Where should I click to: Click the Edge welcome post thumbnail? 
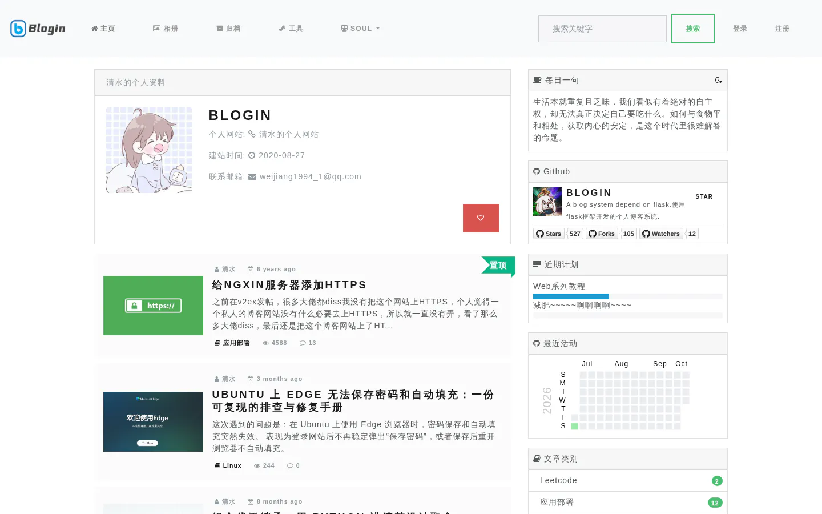pyautogui.click(x=153, y=421)
